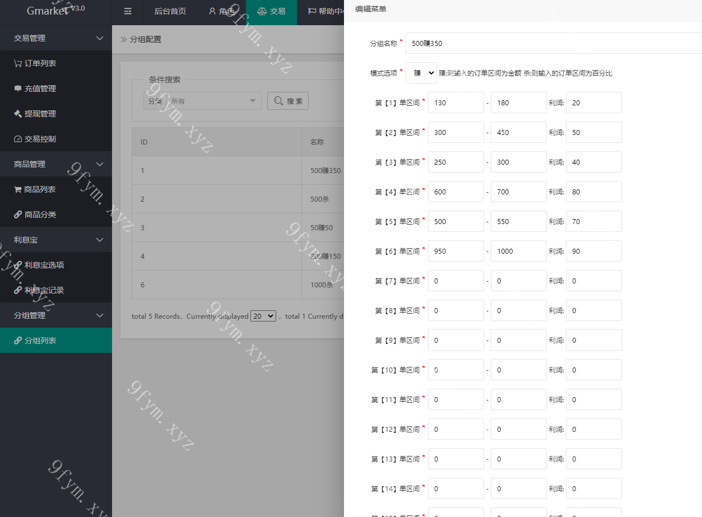Click the flag icon on 帮助中心 tab

312,11
